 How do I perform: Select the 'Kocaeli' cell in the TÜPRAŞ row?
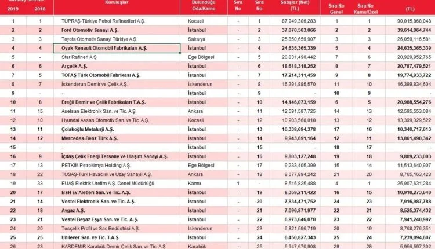point(196,21)
